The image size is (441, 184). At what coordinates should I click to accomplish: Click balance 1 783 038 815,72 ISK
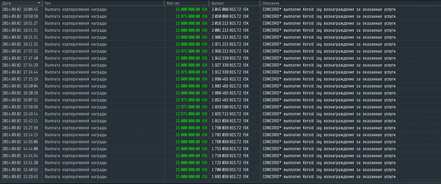click(230, 135)
